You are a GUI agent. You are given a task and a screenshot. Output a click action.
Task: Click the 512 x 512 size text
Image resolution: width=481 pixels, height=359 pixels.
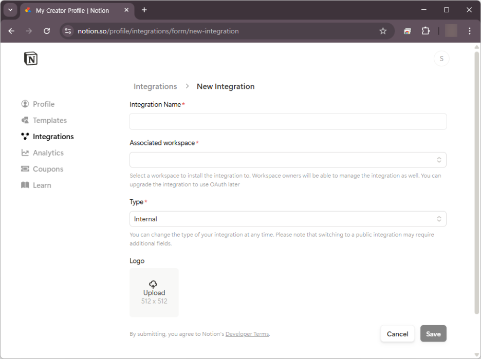pyautogui.click(x=154, y=301)
